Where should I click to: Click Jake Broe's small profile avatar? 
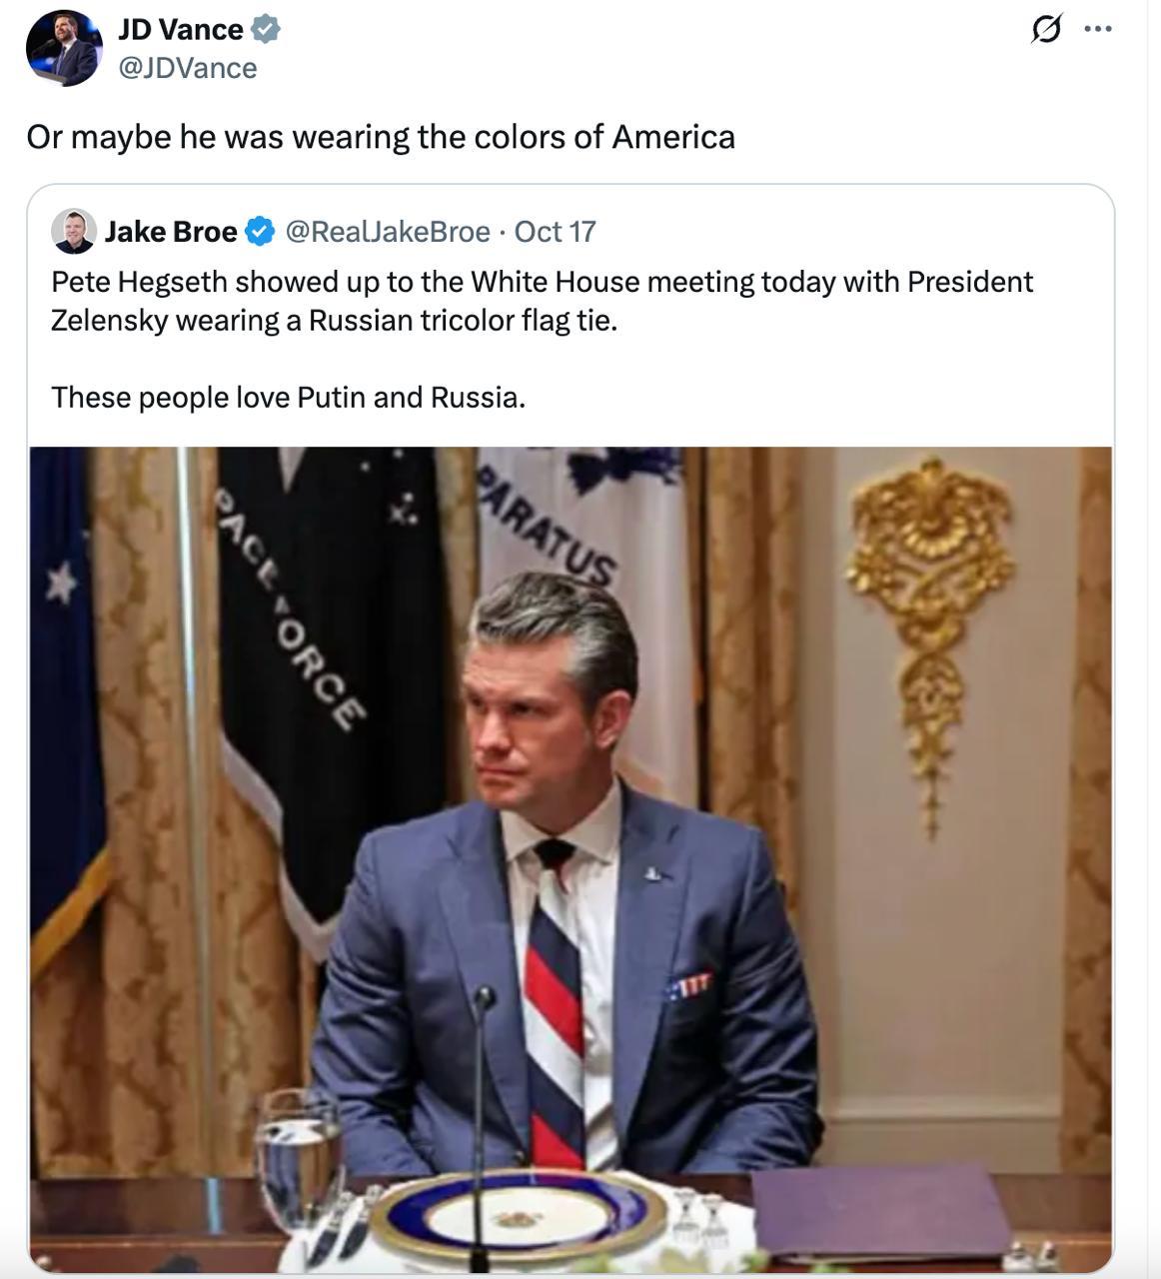coord(73,232)
